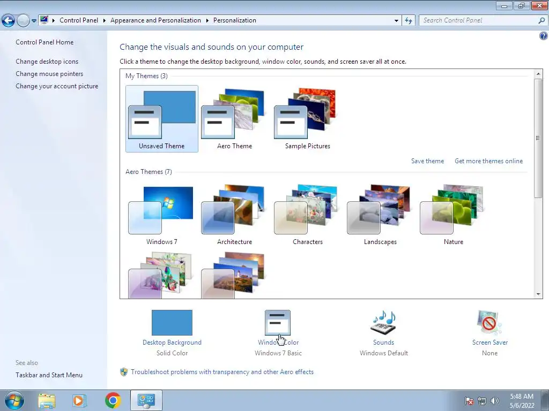Image resolution: width=549 pixels, height=411 pixels.
Task: Click Personalization in the breadcrumb
Action: [x=235, y=20]
